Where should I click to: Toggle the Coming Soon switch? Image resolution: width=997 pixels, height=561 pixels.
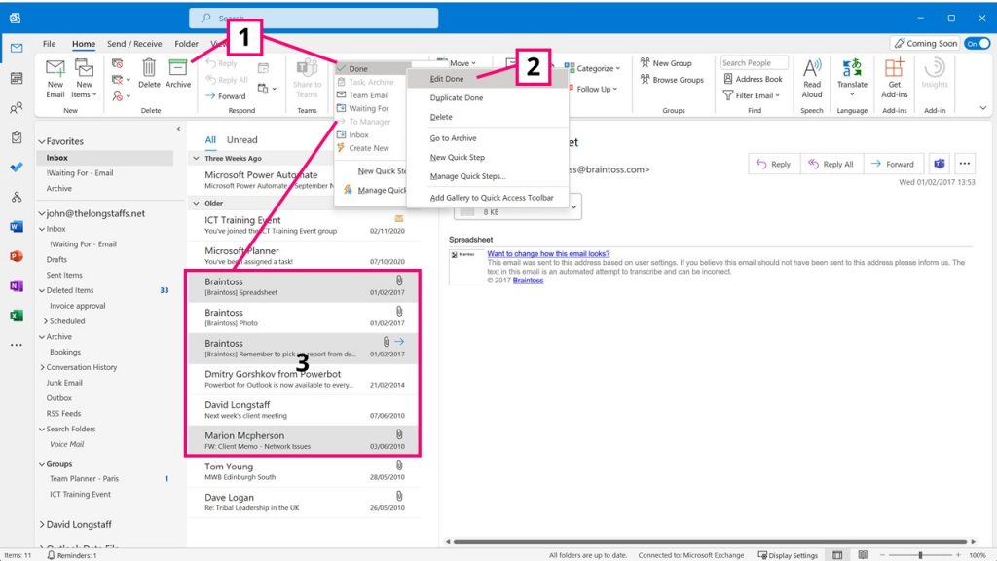pyautogui.click(x=977, y=44)
